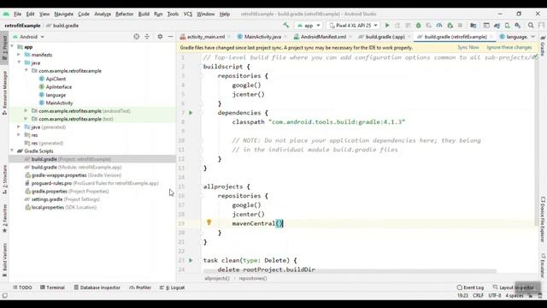The width and height of the screenshot is (547, 308).
Task: Show hidden editor tabs dropdown arrow
Action: [532, 37]
